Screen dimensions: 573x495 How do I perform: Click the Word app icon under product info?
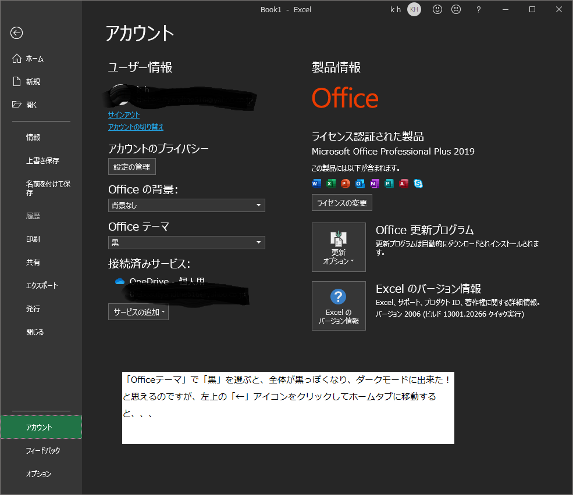pyautogui.click(x=316, y=183)
